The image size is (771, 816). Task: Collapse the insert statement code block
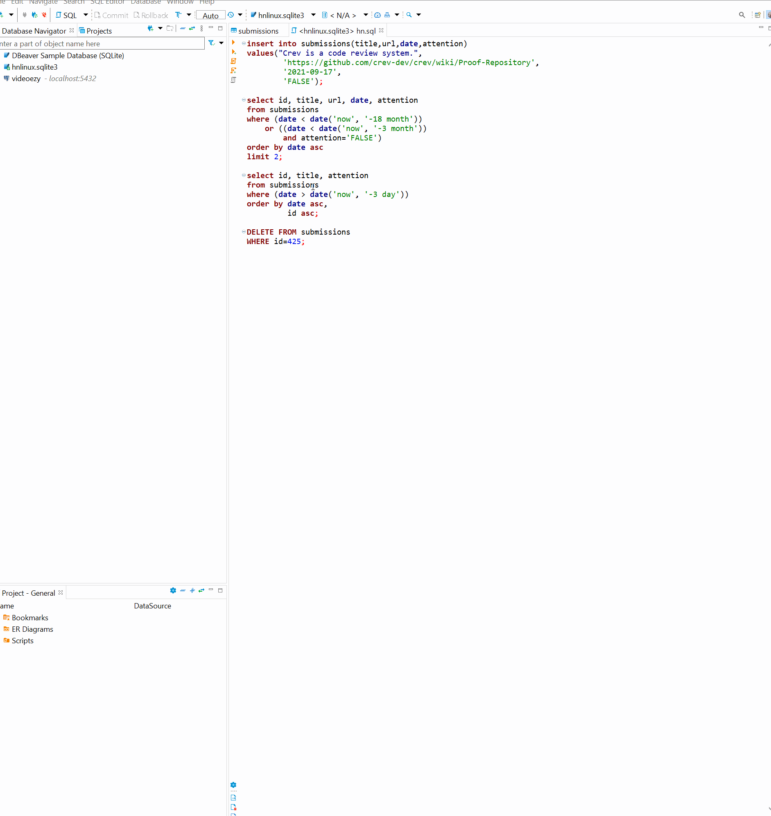click(x=243, y=43)
